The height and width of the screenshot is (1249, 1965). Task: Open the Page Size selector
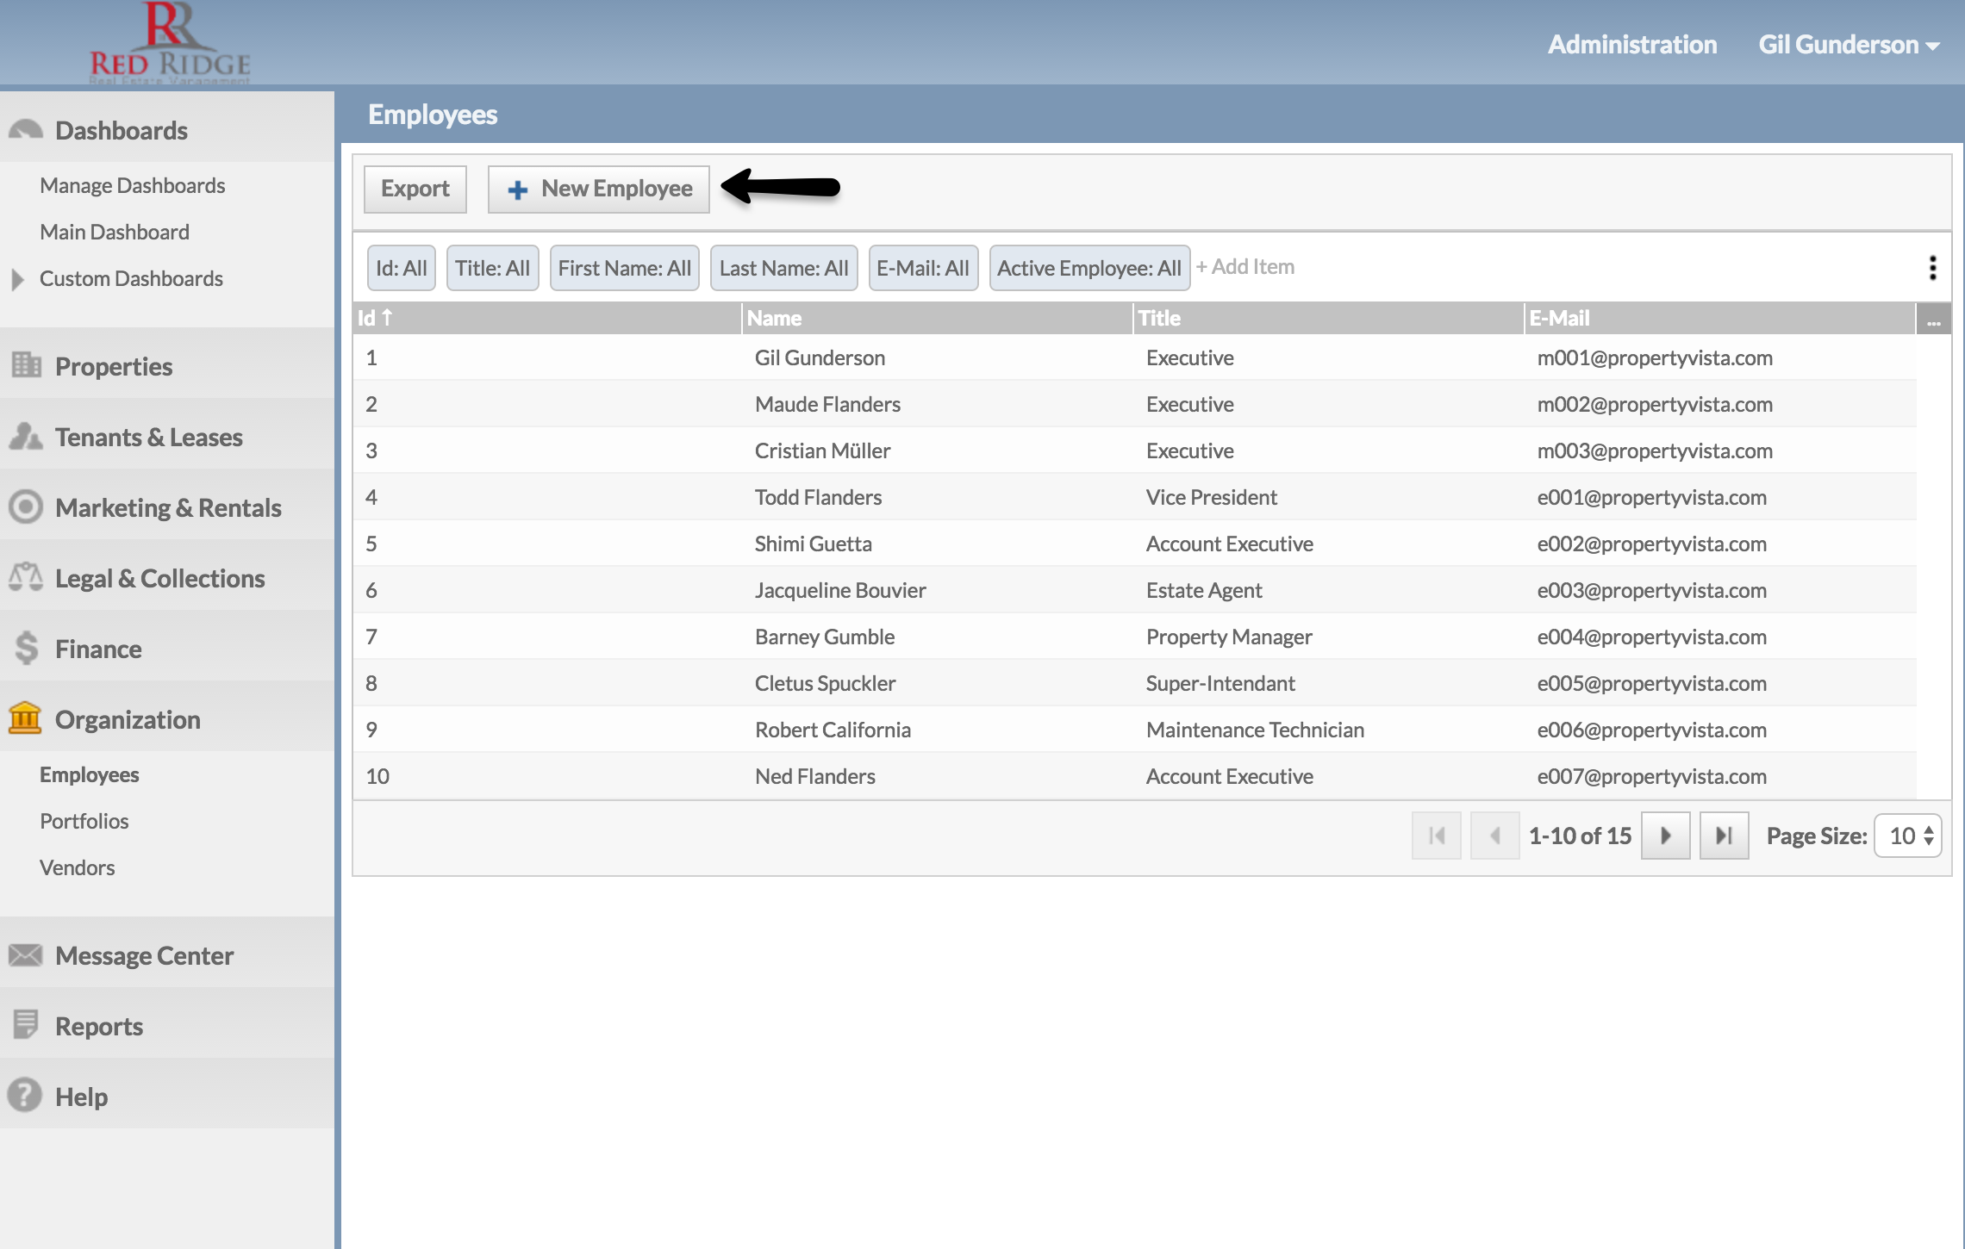click(1909, 836)
